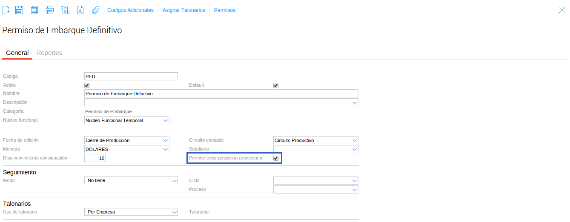Click the print icon
Image resolution: width=570 pixels, height=222 pixels.
click(50, 10)
